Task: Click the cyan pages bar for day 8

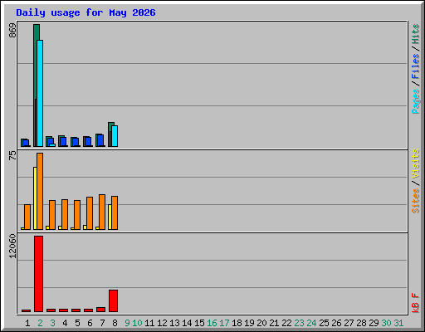Action: (x=115, y=136)
